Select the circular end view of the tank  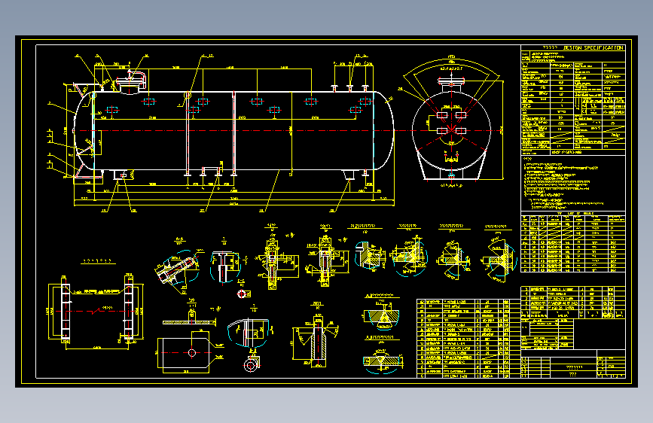click(451, 131)
